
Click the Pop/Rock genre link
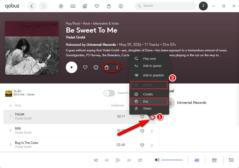coord(73,24)
